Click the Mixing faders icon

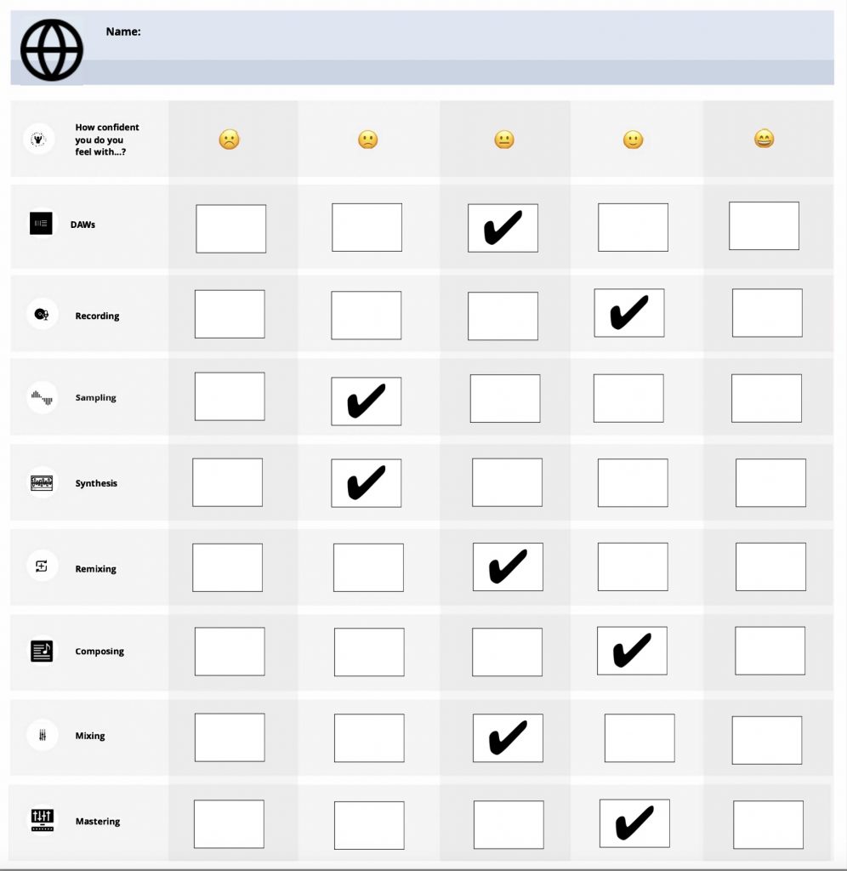coord(43,735)
